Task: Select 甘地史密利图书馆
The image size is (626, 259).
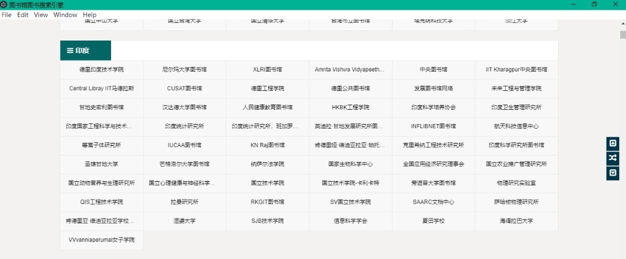Action: click(x=102, y=107)
